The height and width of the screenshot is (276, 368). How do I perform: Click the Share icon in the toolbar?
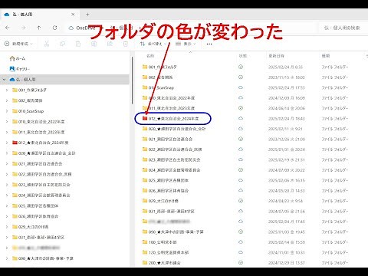[x=110, y=44]
